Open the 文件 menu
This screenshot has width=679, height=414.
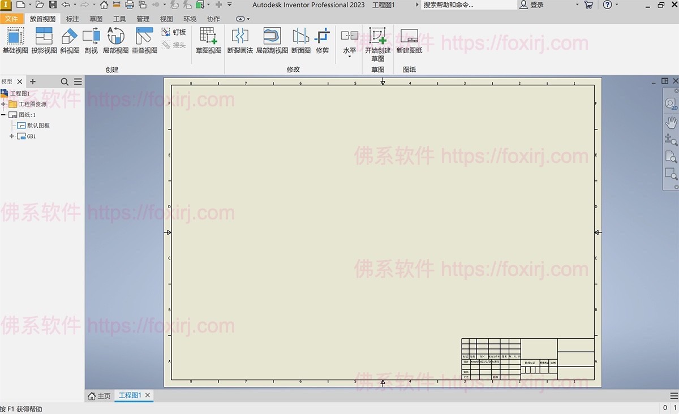pos(12,18)
